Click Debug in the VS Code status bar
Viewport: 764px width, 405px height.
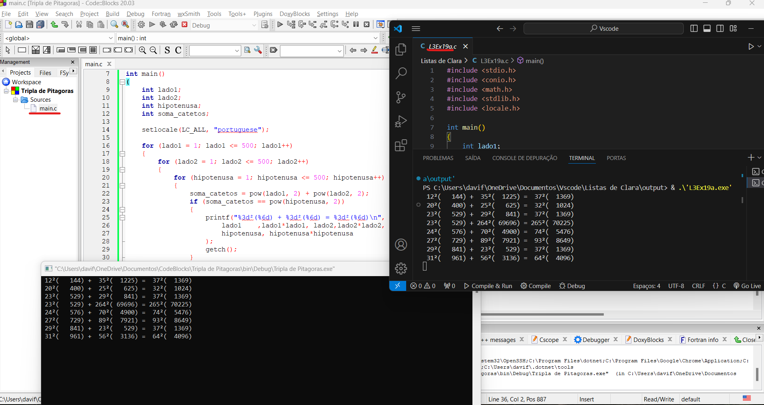pos(572,286)
